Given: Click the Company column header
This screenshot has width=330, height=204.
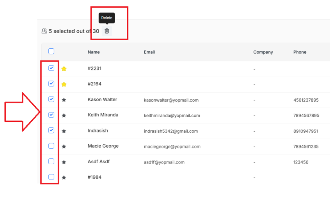Looking at the screenshot, I should pyautogui.click(x=263, y=52).
